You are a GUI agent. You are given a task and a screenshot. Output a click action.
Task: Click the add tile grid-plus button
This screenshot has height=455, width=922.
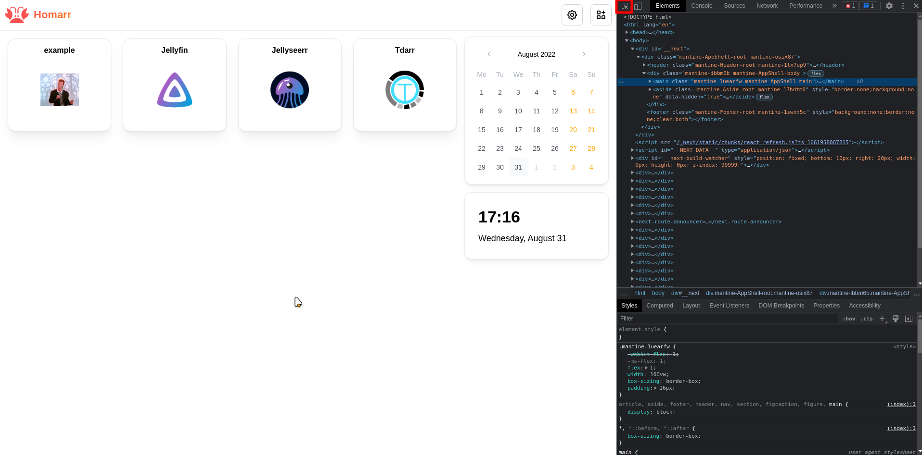[601, 15]
